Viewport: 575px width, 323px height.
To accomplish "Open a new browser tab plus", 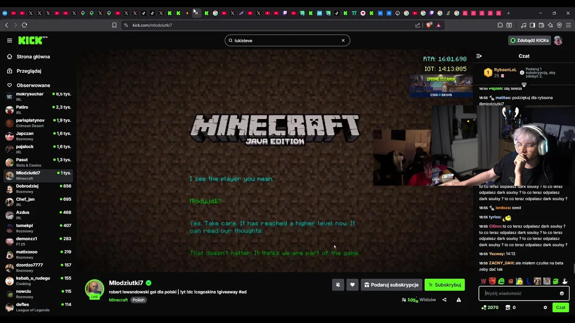I will click(x=509, y=13).
